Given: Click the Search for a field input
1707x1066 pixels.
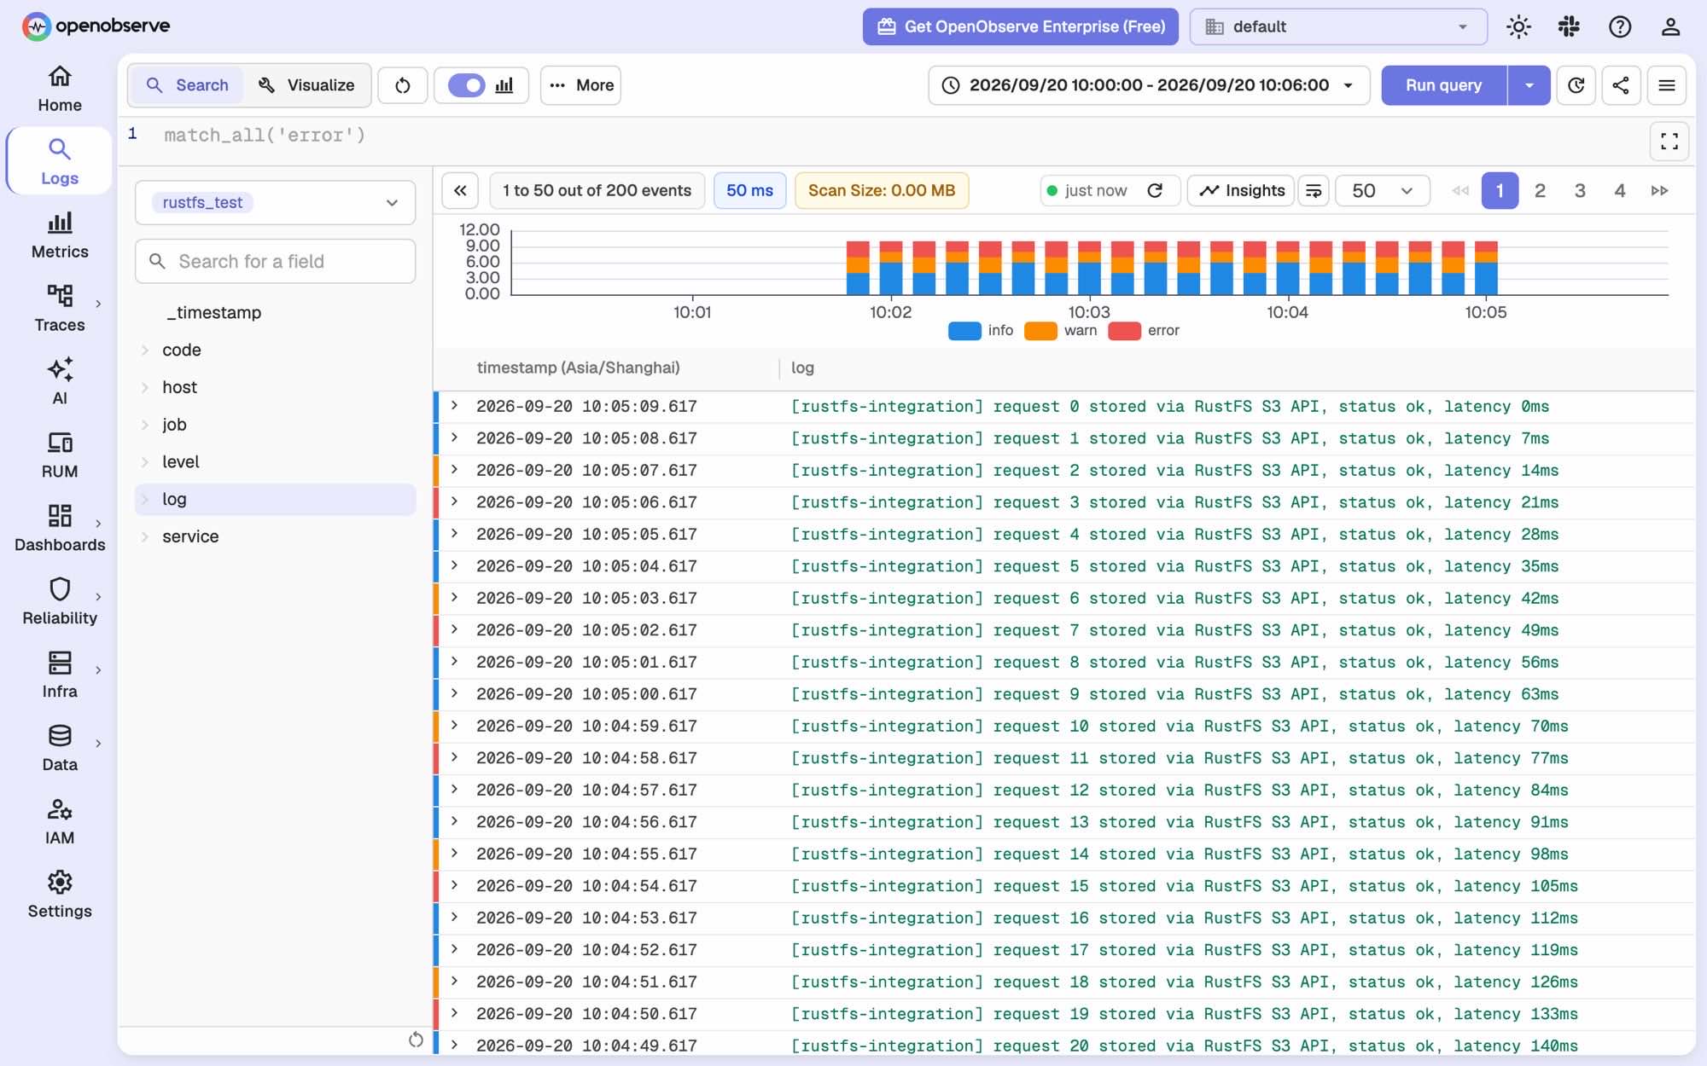Looking at the screenshot, I should coord(275,261).
